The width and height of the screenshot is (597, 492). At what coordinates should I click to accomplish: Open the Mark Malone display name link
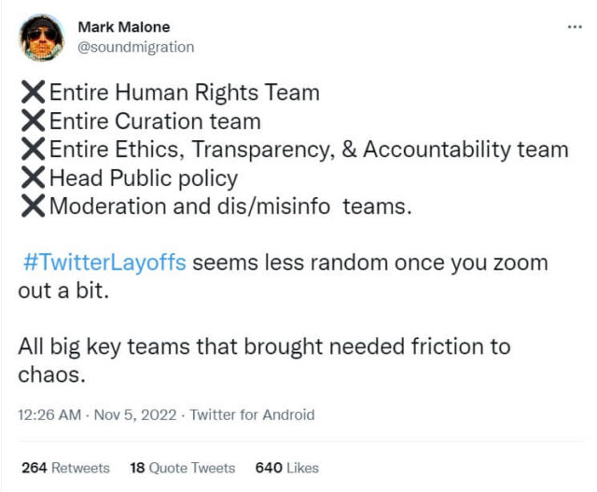click(x=123, y=26)
